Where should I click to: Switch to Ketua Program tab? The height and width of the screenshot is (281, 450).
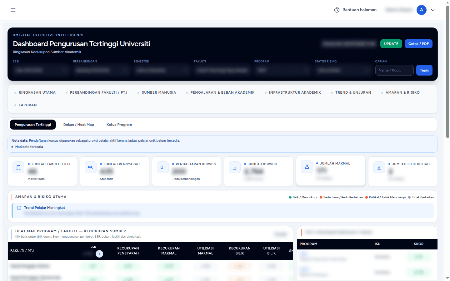click(119, 125)
